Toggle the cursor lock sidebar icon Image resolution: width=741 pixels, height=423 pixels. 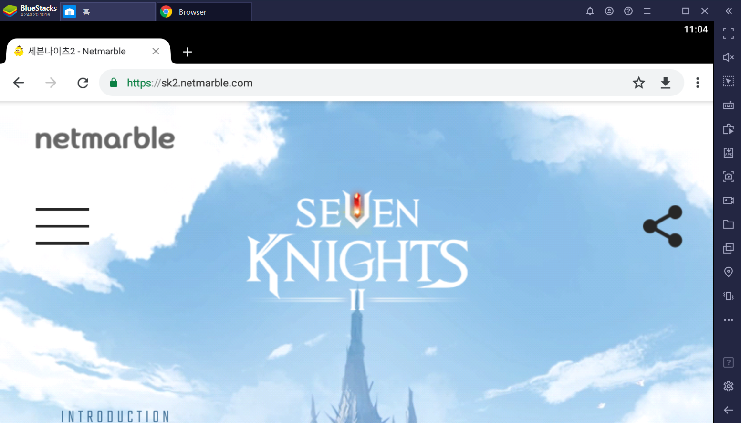click(x=729, y=81)
